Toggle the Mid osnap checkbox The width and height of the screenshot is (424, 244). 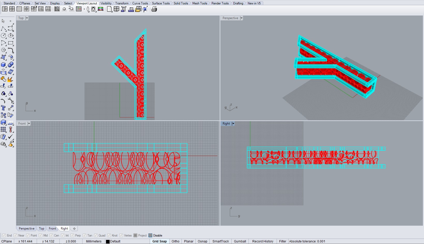[40, 235]
